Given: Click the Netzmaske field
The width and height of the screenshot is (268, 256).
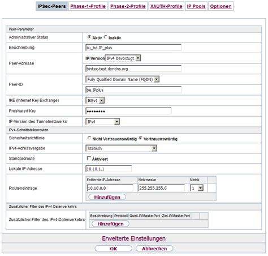Looking at the screenshot, I should pyautogui.click(x=162, y=188).
